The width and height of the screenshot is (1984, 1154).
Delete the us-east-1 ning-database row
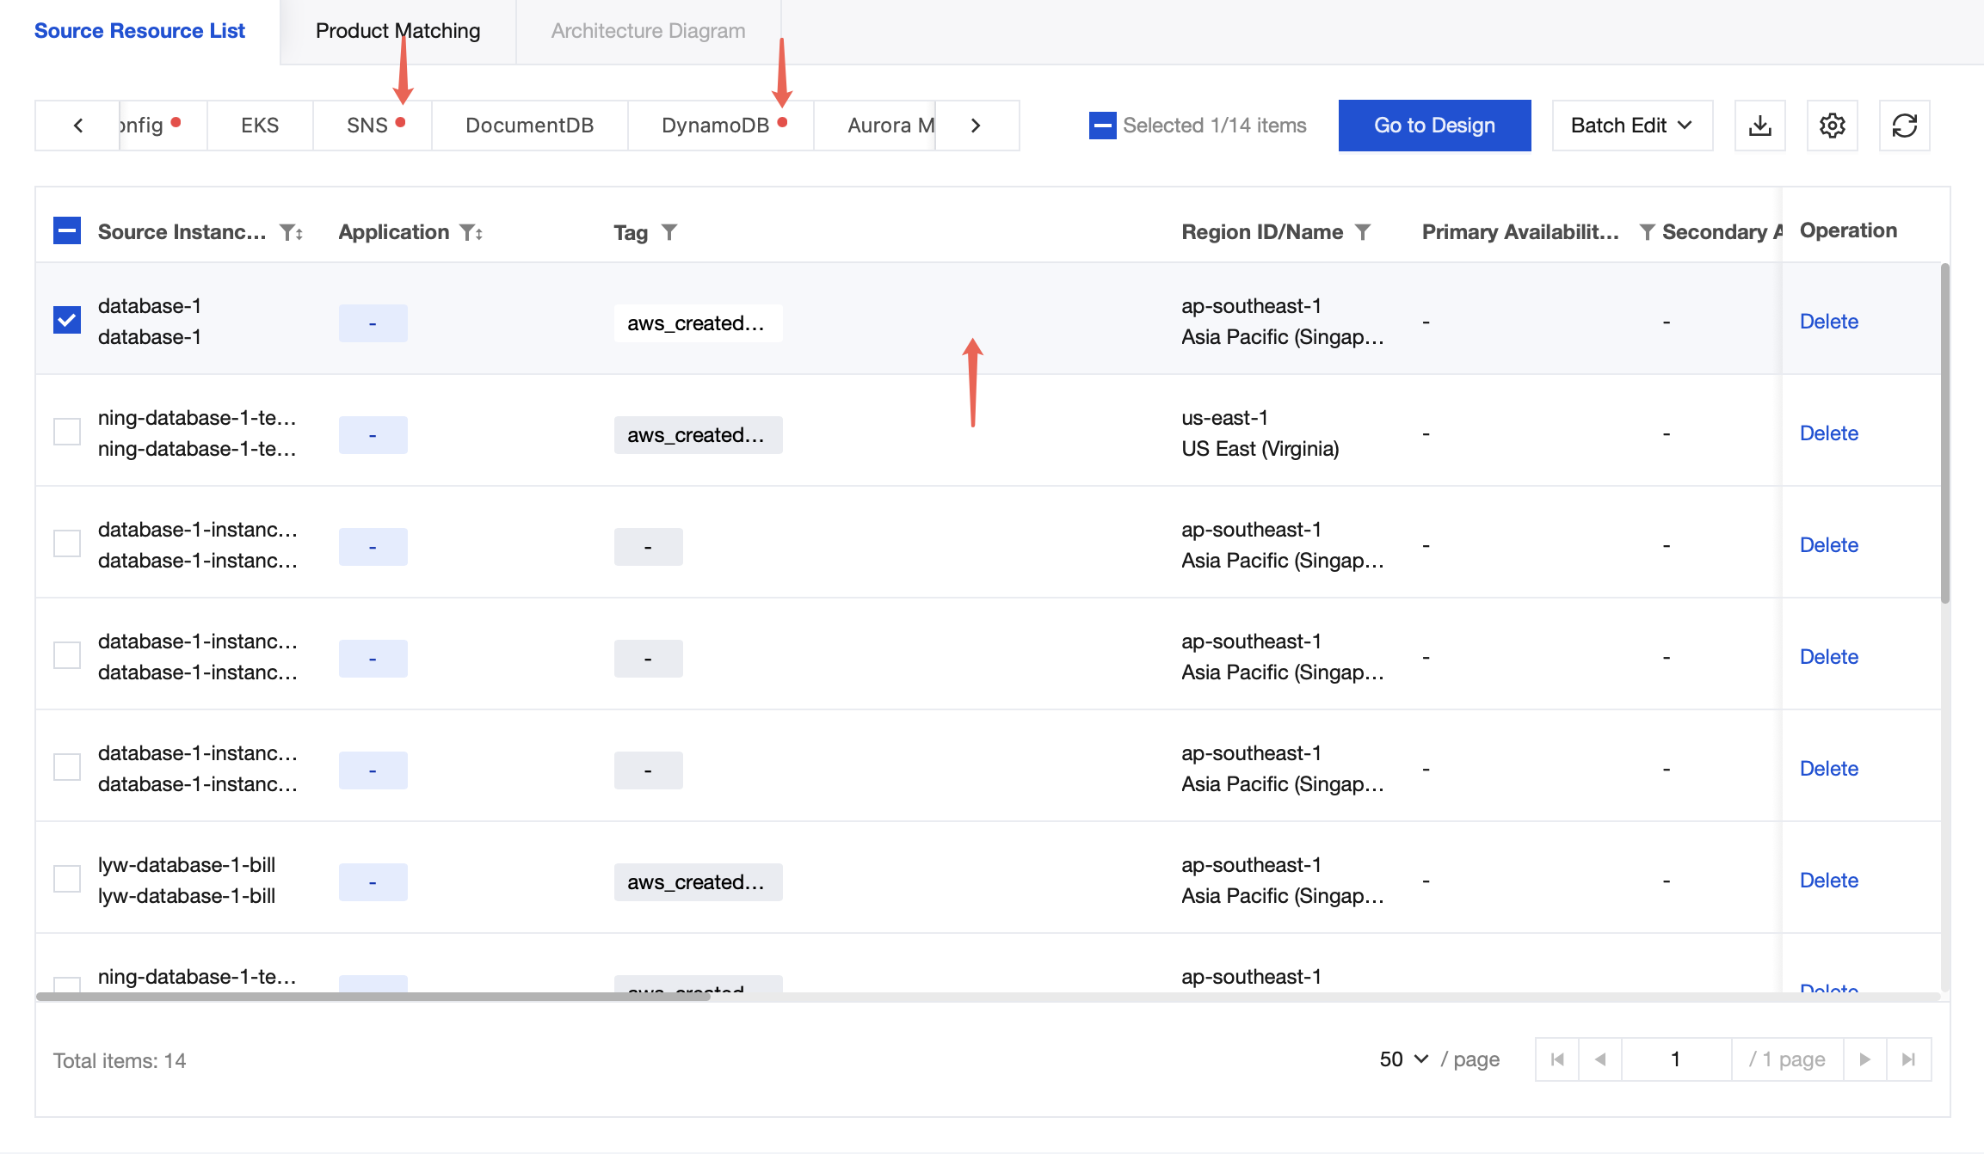(x=1828, y=433)
